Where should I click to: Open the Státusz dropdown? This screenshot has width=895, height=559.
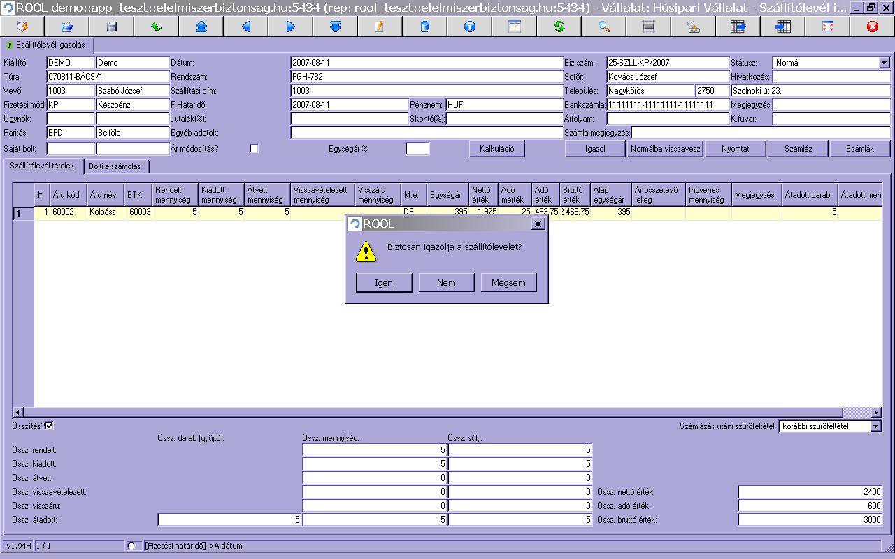884,63
